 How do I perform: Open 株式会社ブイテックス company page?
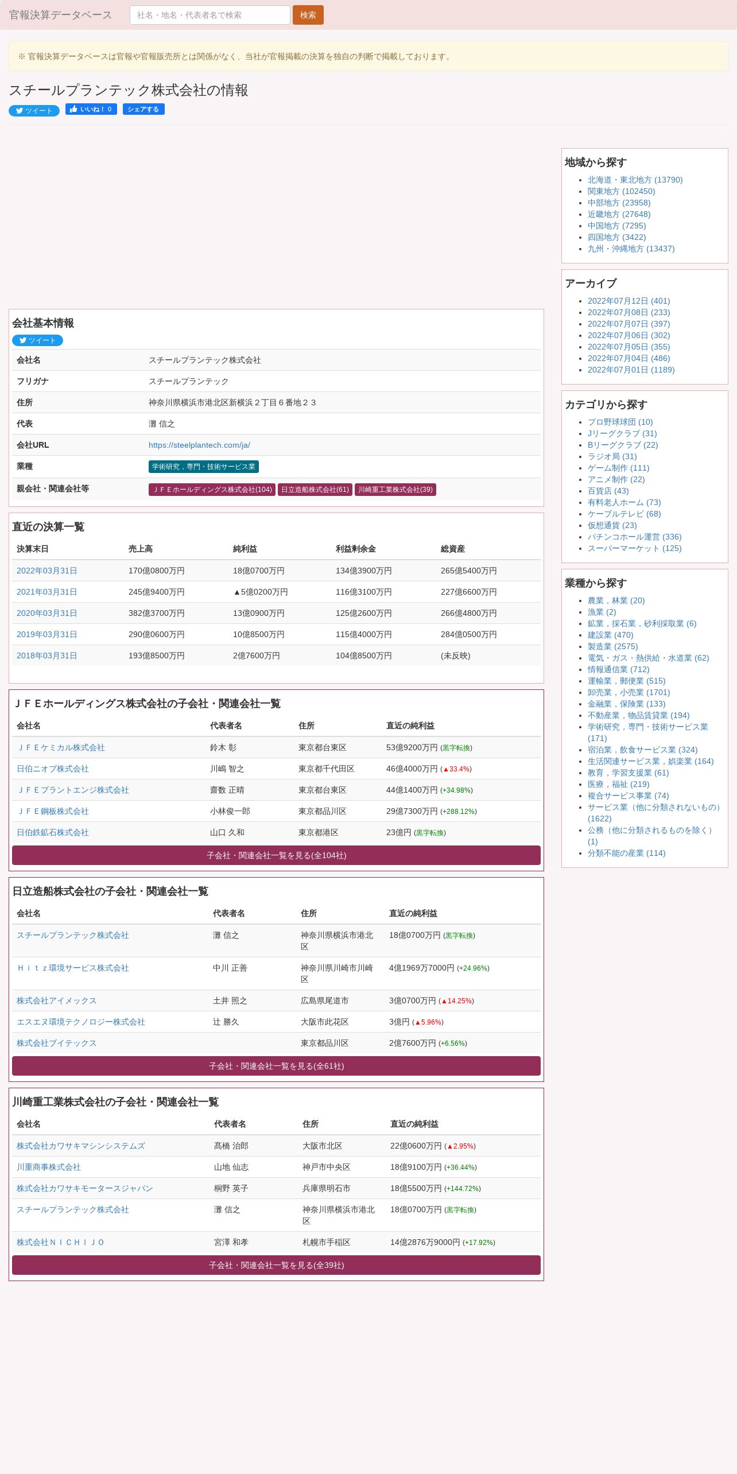(57, 1043)
